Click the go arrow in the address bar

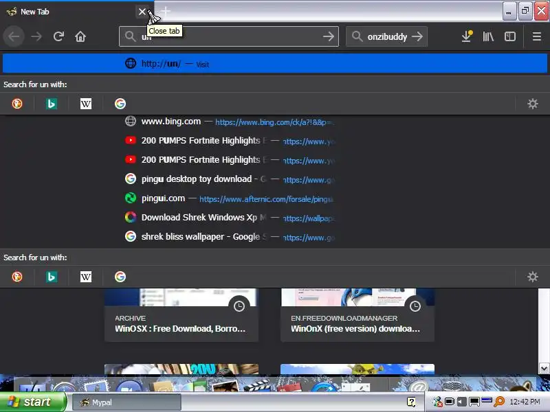[x=329, y=36]
